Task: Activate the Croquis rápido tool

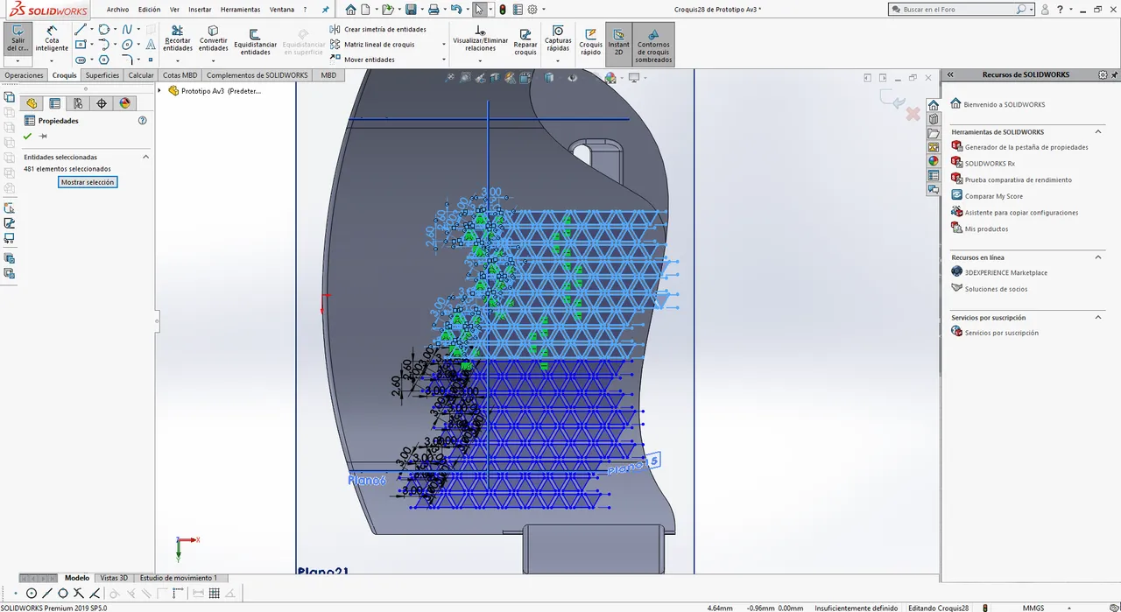Action: (591, 41)
